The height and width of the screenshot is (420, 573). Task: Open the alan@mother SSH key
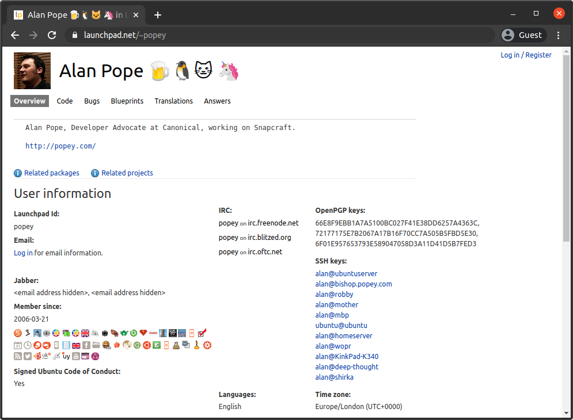[336, 304]
